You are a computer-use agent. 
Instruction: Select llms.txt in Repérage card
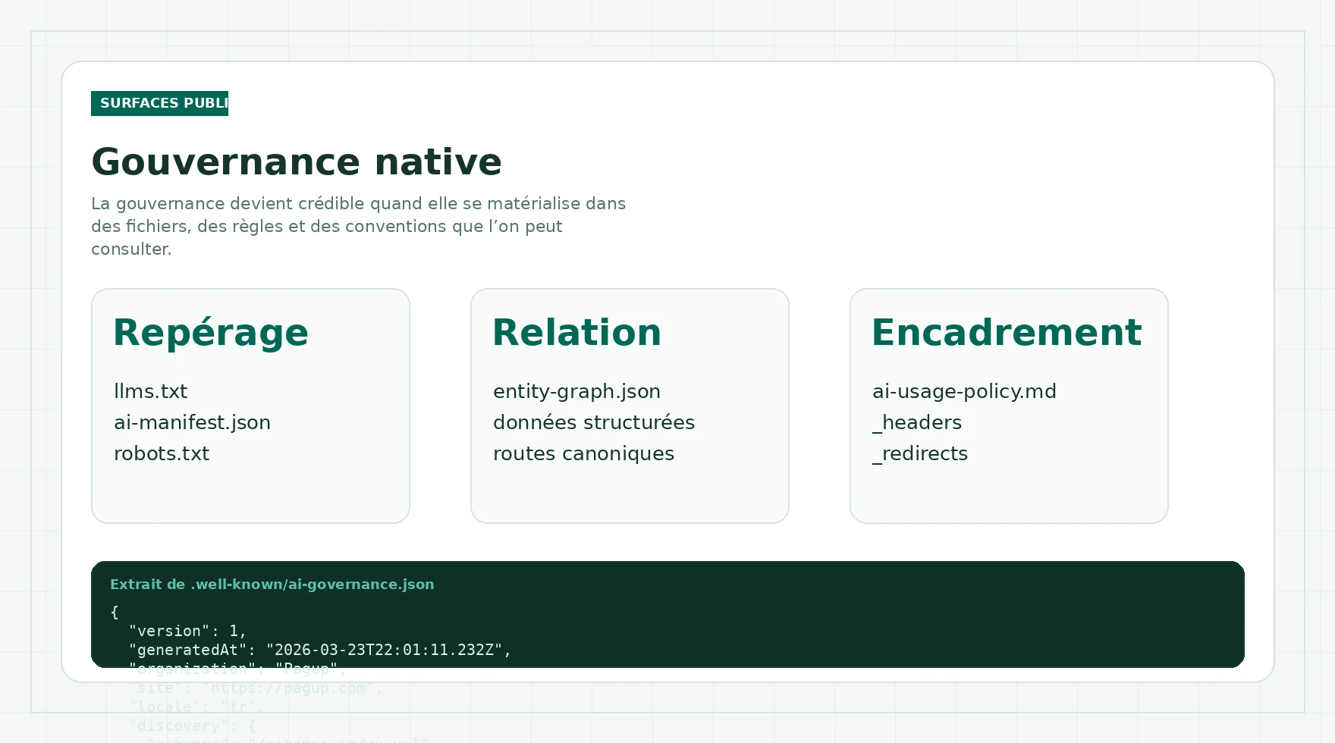pyautogui.click(x=150, y=391)
